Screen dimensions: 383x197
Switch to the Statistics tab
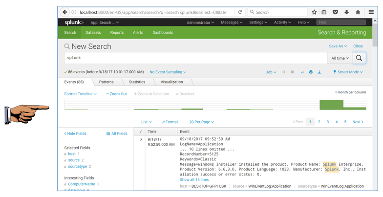pos(137,82)
